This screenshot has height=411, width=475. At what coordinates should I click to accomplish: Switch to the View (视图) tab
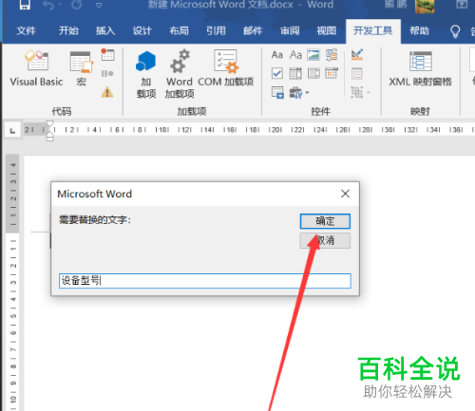point(327,30)
